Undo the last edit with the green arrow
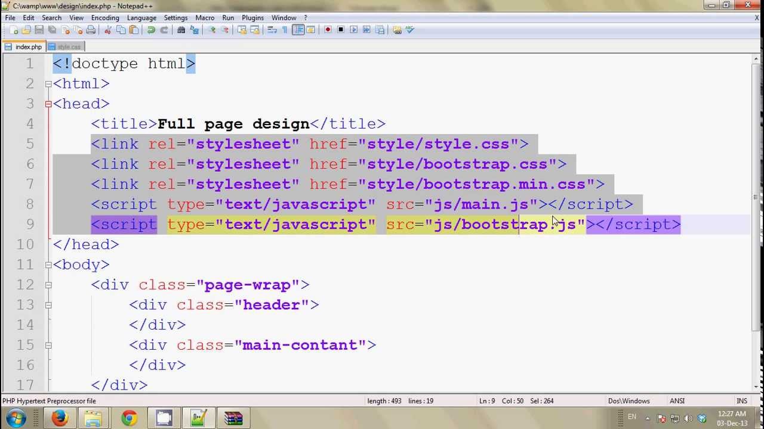The width and height of the screenshot is (764, 429). (151, 30)
